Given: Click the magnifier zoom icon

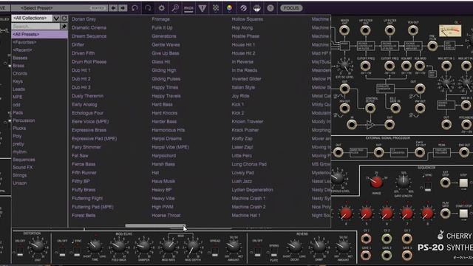Looking at the screenshot, I should 175,8.
